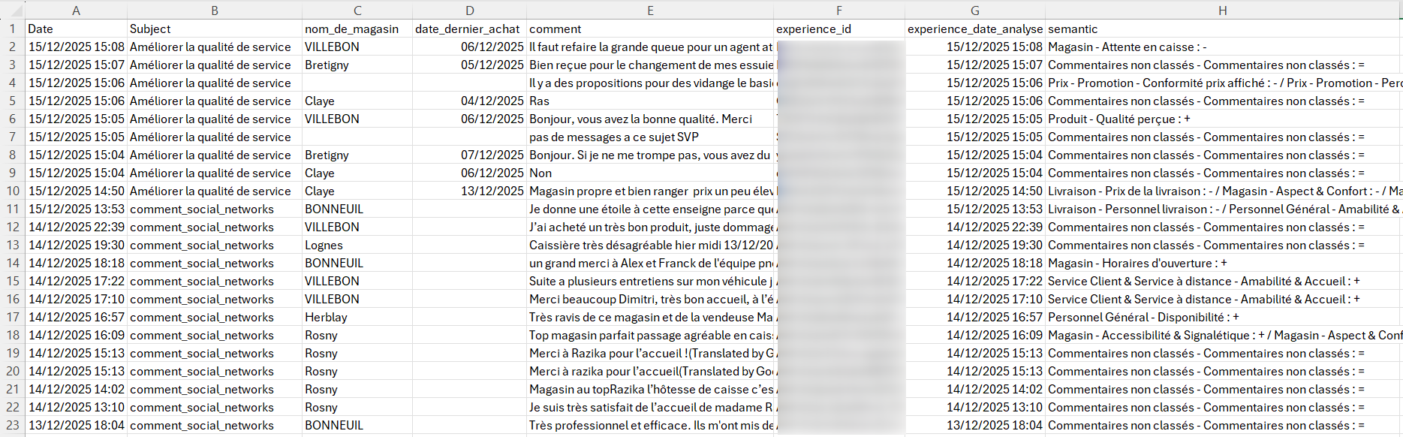The width and height of the screenshot is (1403, 437).
Task: Select the row 10 header
Action: coord(13,191)
